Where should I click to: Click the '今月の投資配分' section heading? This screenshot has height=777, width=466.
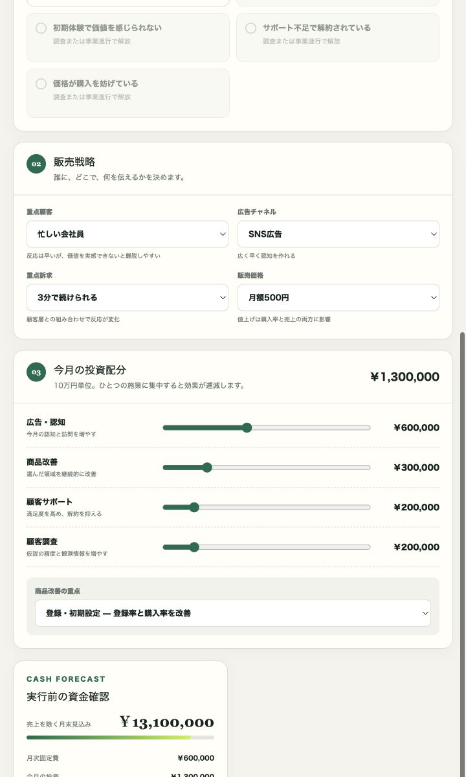click(90, 370)
